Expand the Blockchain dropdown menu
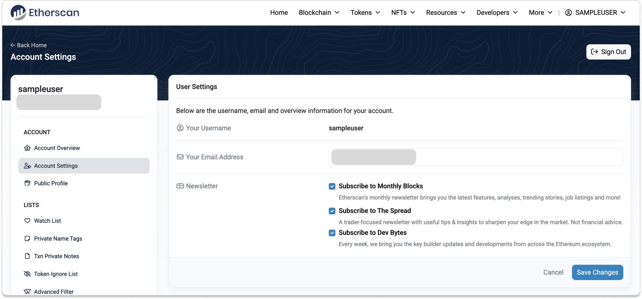Viewport: 642px width, 299px height. [319, 13]
